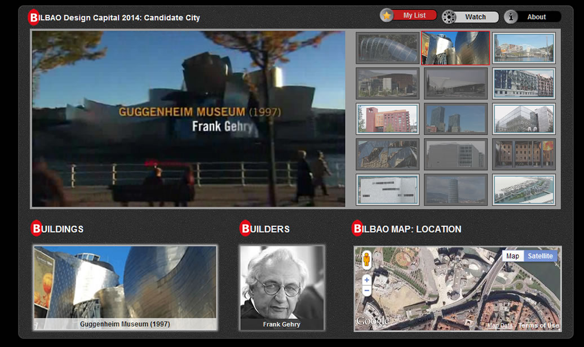Zoom in with the map plus button
584x347 pixels.
[x=366, y=280]
